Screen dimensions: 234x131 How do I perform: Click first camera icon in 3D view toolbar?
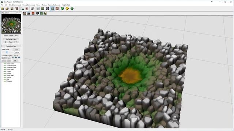pos(25,13)
